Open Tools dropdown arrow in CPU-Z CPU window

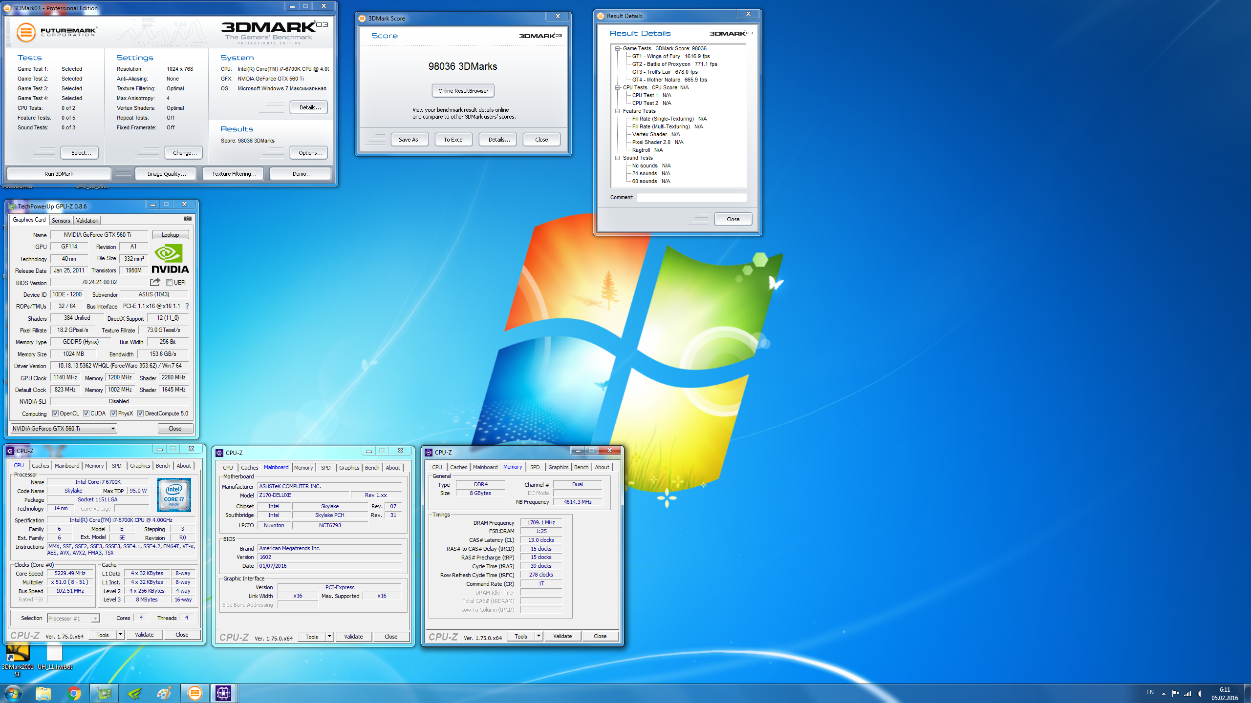tap(120, 635)
